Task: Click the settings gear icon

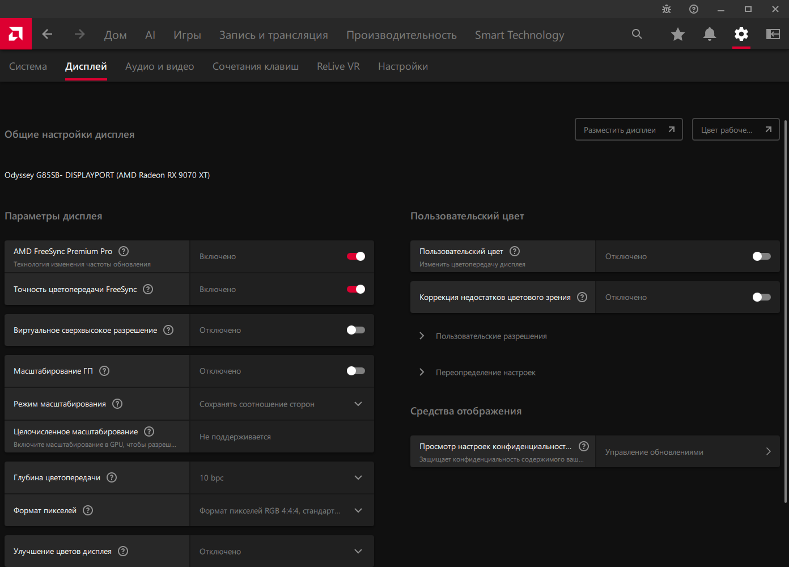Action: click(x=741, y=35)
